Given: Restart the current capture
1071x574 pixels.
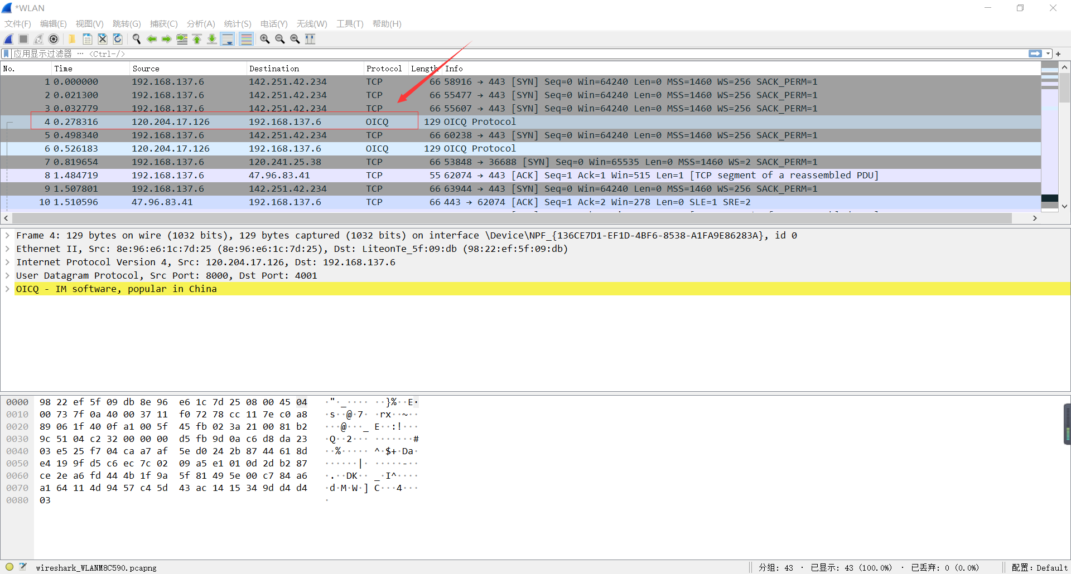Looking at the screenshot, I should pyautogui.click(x=38, y=39).
